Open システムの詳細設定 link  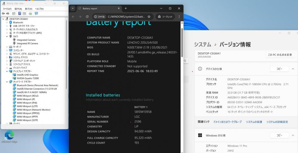click(x=277, y=122)
